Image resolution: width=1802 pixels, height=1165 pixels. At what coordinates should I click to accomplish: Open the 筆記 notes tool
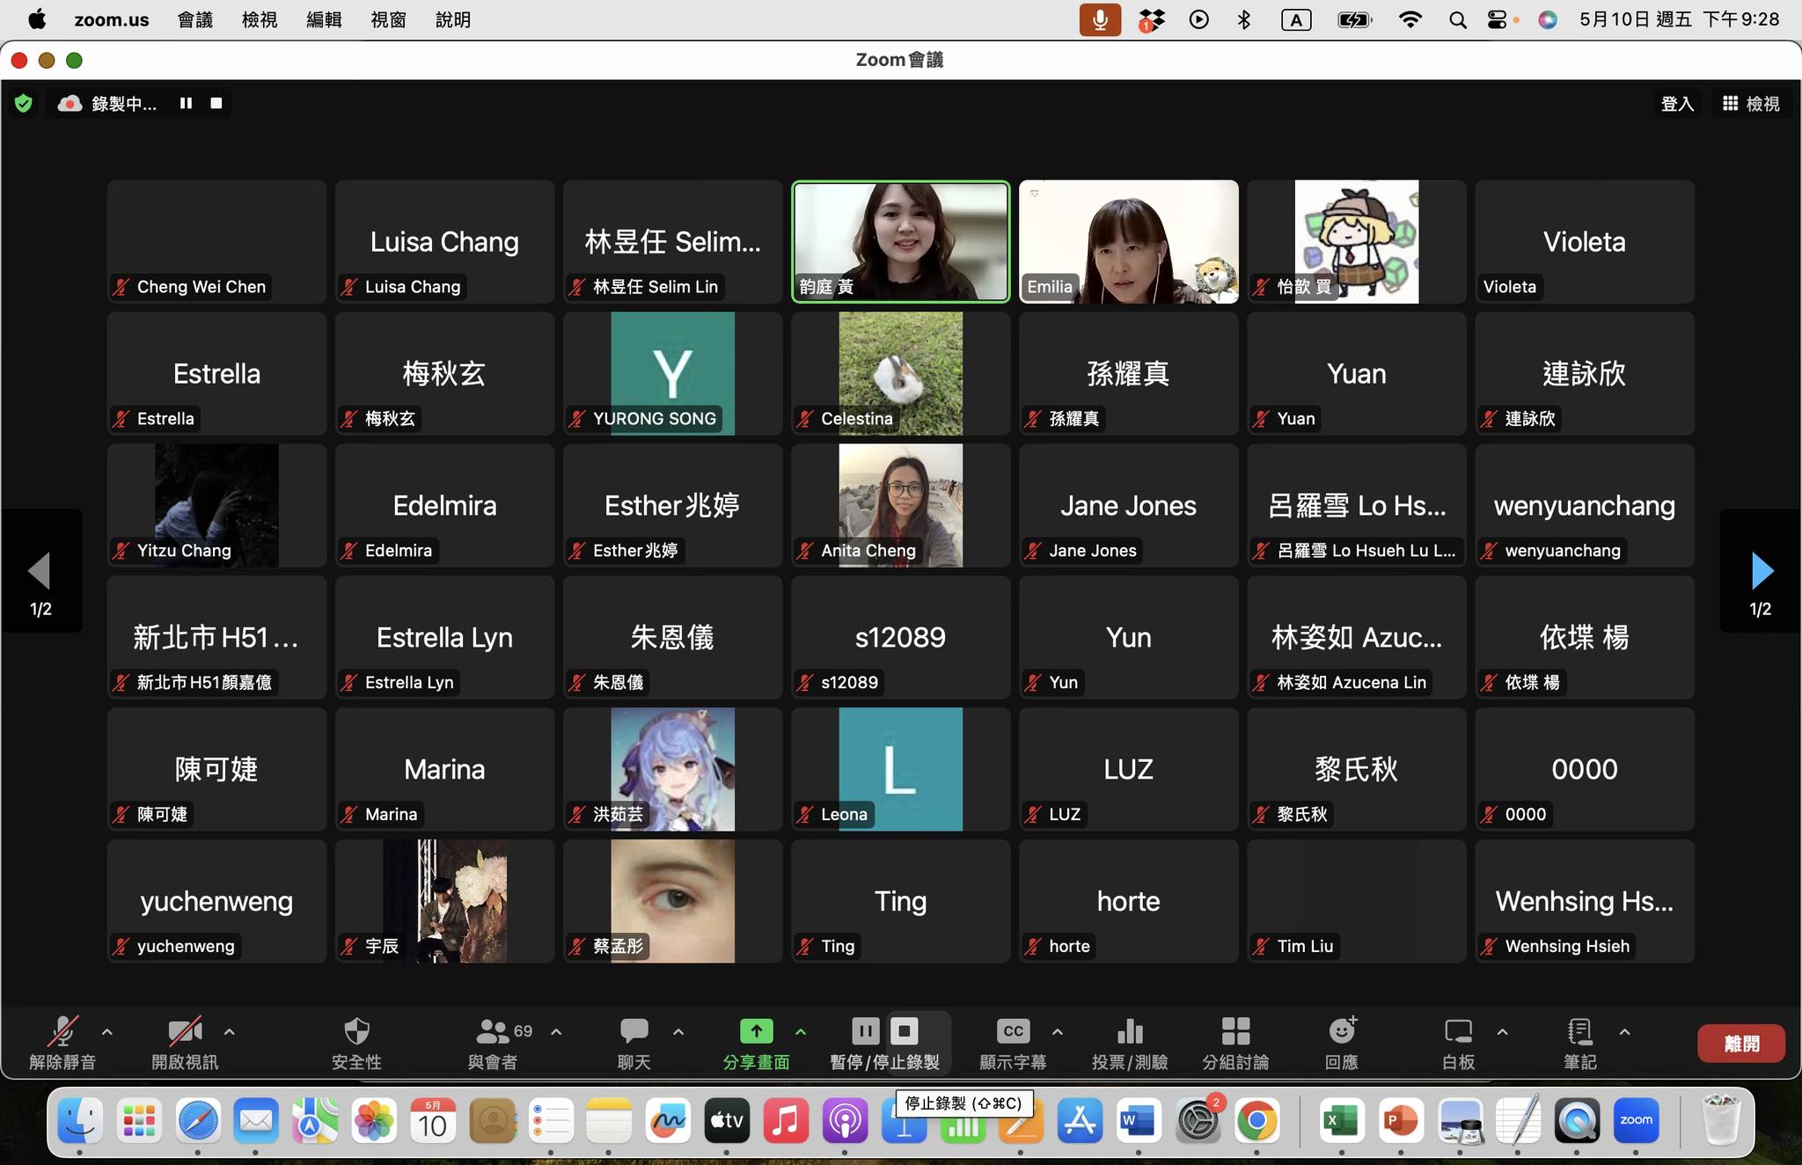(x=1580, y=1044)
